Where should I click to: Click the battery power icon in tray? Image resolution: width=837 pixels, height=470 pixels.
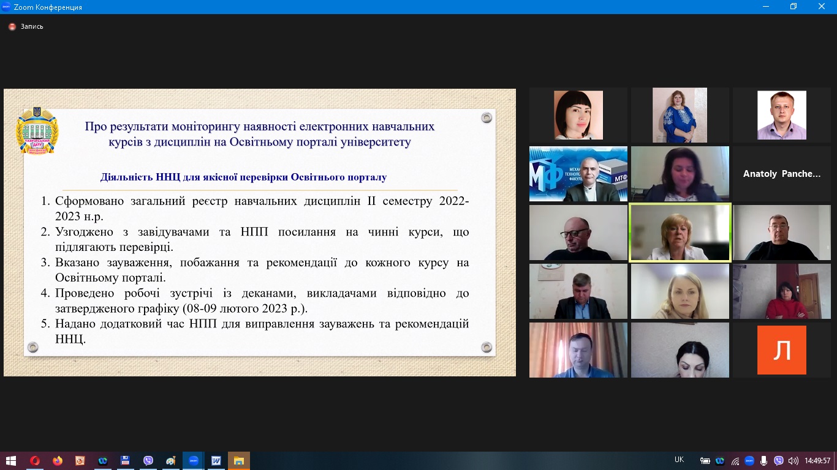click(705, 461)
